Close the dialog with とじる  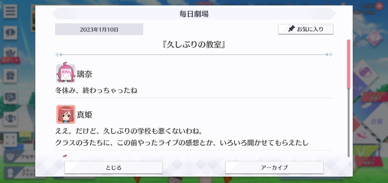tap(113, 168)
